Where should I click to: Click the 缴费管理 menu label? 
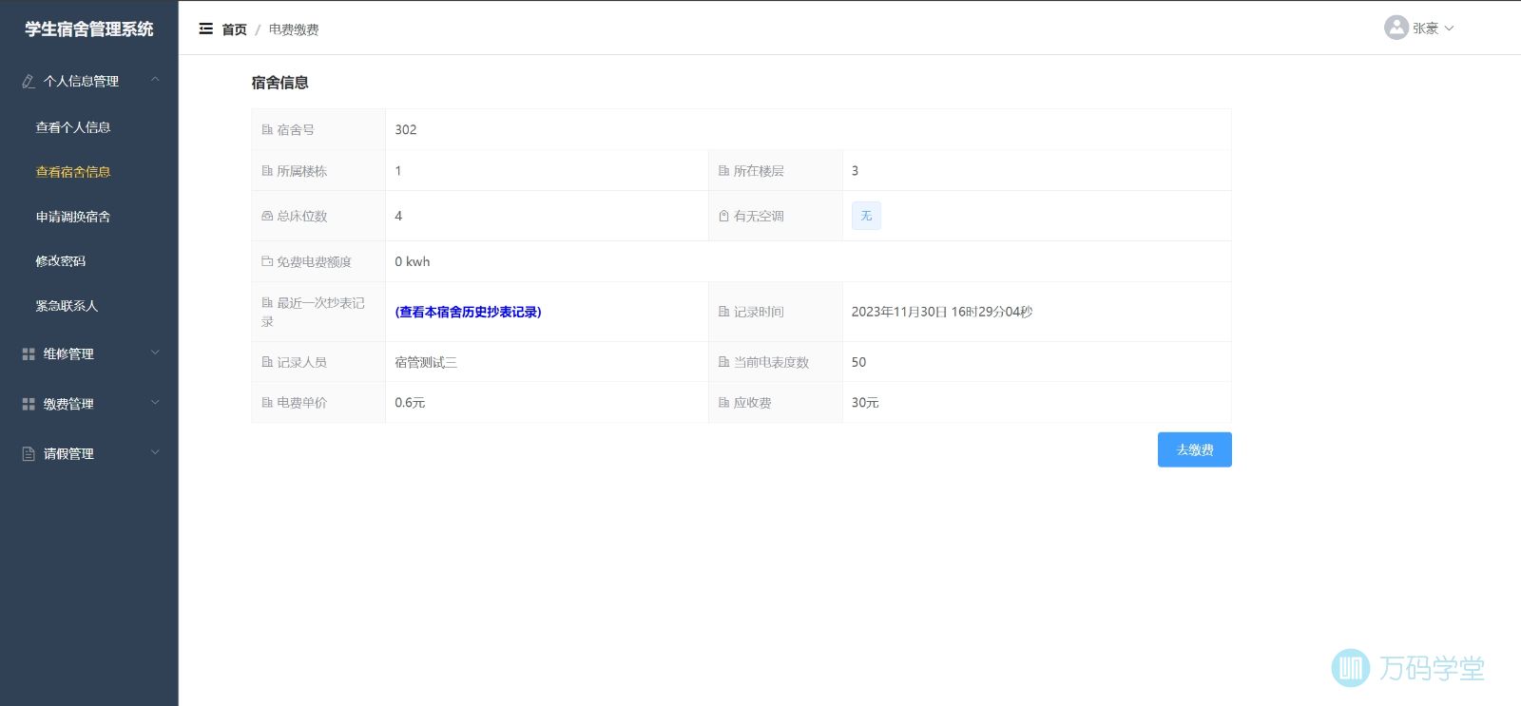click(x=68, y=405)
